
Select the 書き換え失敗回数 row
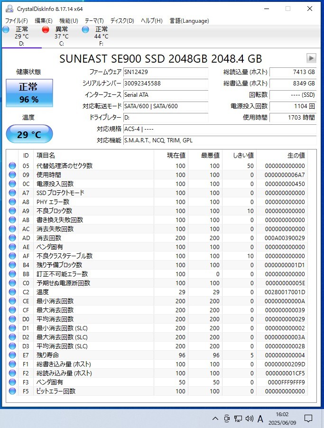tap(157, 220)
